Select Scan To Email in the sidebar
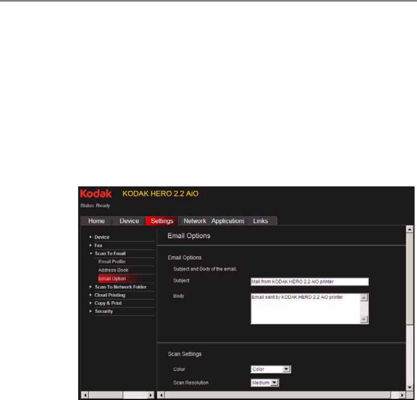417x400 pixels. coord(110,254)
